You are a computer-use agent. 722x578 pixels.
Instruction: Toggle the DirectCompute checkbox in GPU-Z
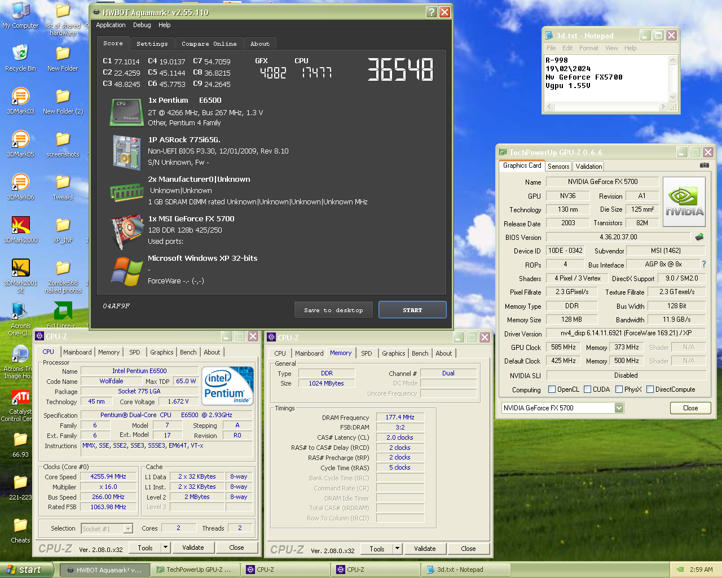[x=650, y=389]
